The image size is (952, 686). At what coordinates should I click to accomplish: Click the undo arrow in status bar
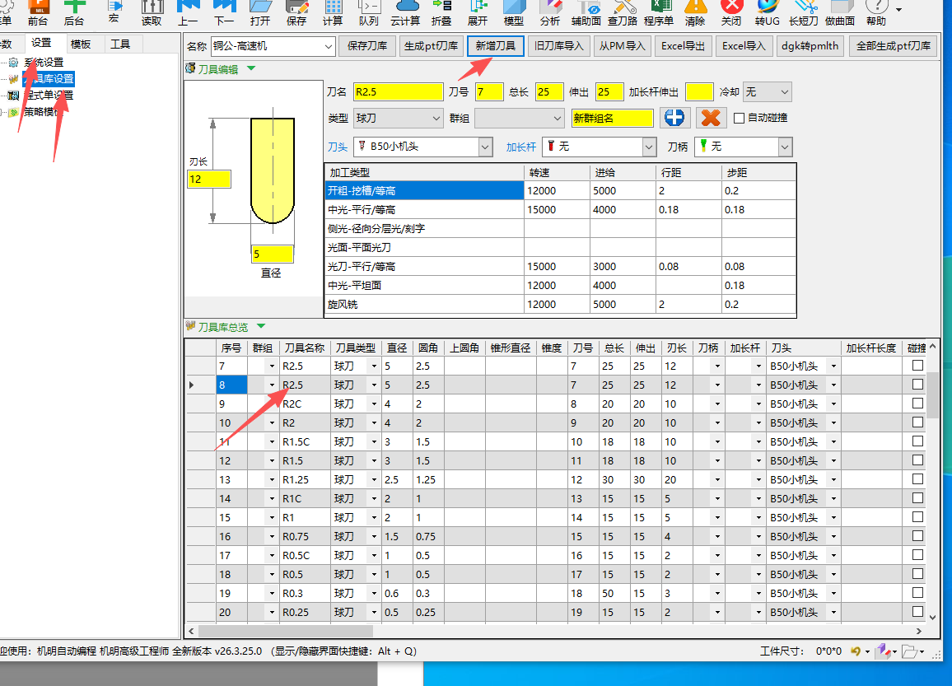[x=856, y=651]
